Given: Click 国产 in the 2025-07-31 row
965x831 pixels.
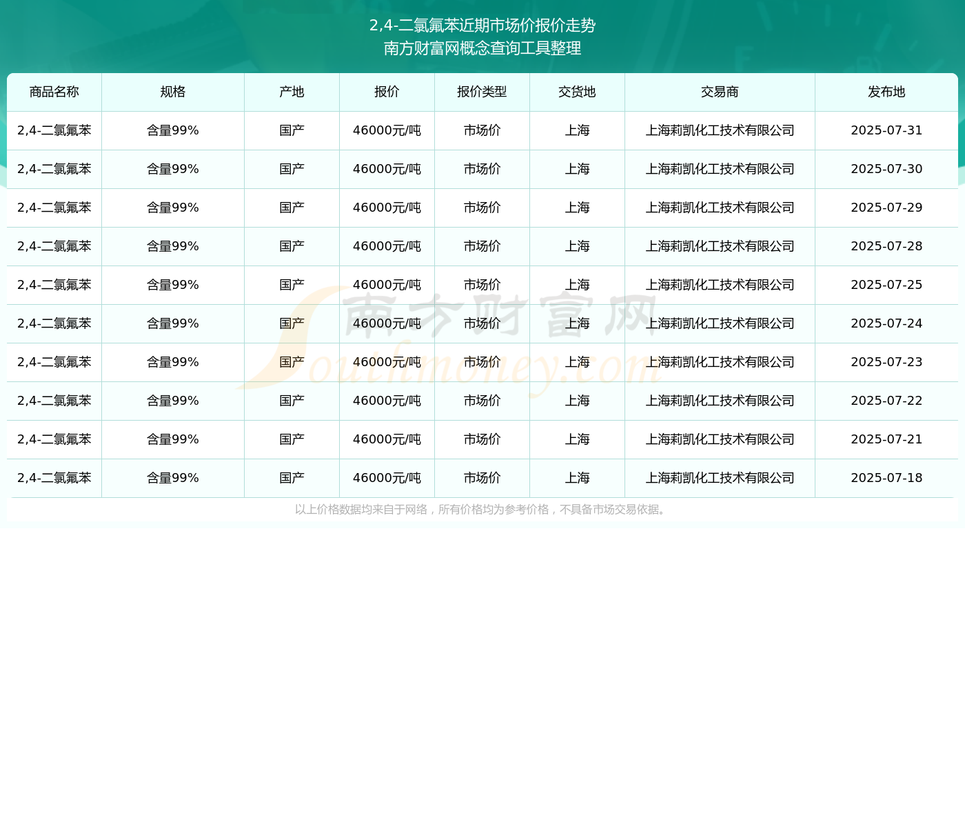Looking at the screenshot, I should [x=292, y=130].
